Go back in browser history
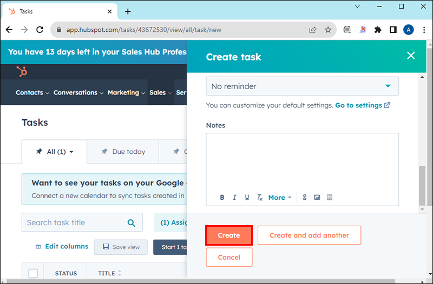The image size is (433, 284). coord(9,30)
